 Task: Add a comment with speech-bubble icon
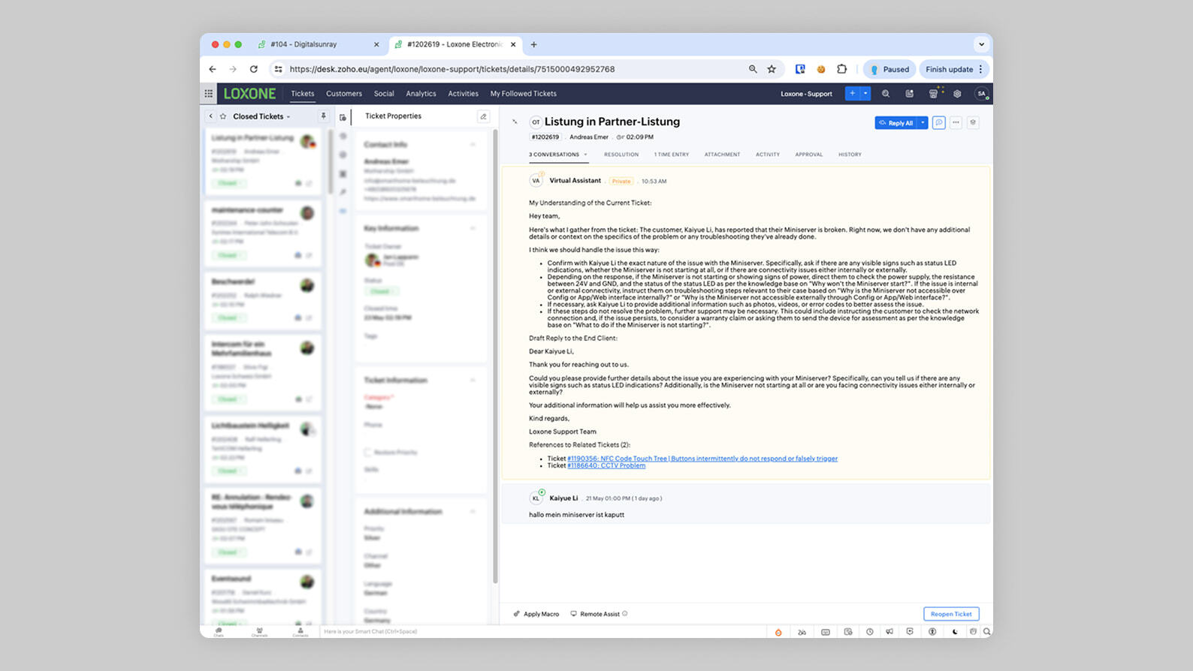click(x=939, y=122)
